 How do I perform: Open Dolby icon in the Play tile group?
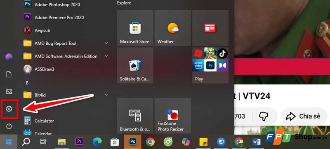tap(222, 65)
